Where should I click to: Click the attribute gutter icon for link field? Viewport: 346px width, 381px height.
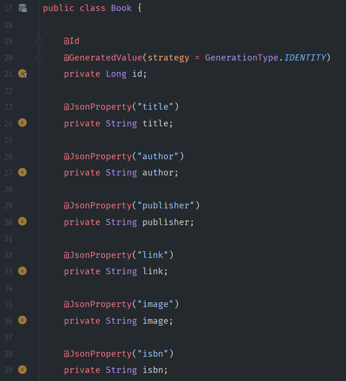22,271
